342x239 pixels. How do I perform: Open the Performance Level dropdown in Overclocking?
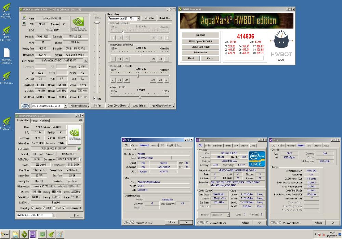click(138, 19)
